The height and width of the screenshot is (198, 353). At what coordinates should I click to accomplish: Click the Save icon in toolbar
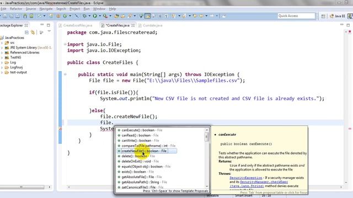(5, 16)
